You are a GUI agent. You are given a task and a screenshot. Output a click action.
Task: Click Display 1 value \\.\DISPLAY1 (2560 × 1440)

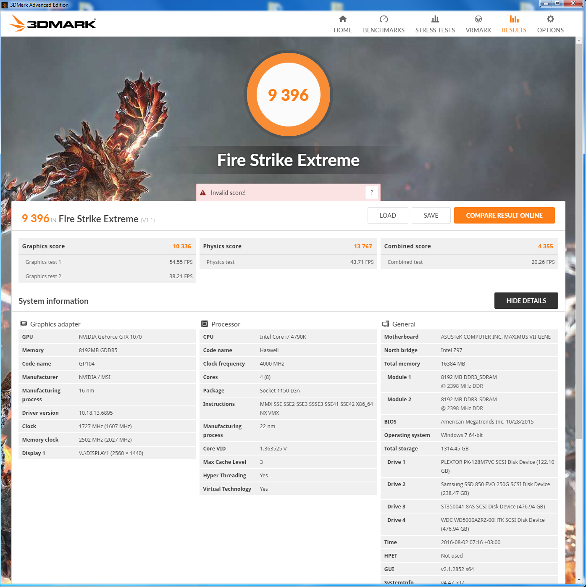111,453
